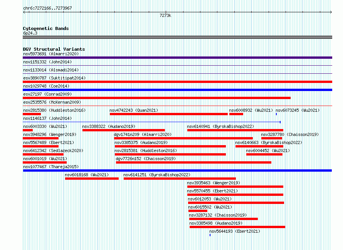Open the nsv6073245 (Wu2021) variant
Screen dimensions: 343x250
pyautogui.click(x=298, y=110)
